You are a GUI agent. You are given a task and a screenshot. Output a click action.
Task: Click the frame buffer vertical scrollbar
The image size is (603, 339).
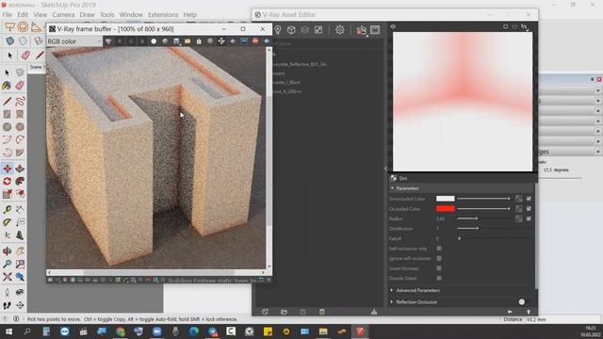tap(269, 157)
